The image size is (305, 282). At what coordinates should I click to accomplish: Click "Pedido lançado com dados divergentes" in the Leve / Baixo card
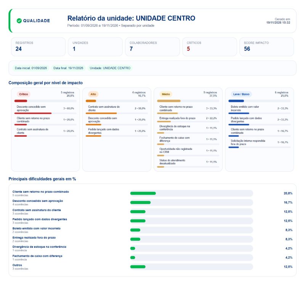[x=246, y=120]
